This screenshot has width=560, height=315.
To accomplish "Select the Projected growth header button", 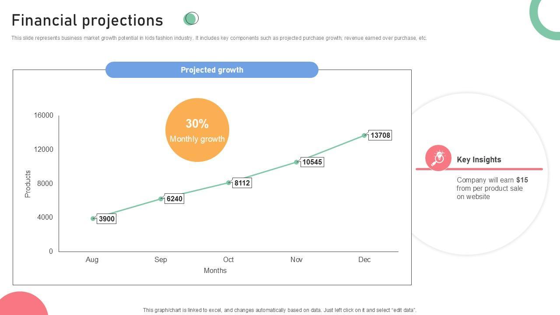I will tap(212, 70).
